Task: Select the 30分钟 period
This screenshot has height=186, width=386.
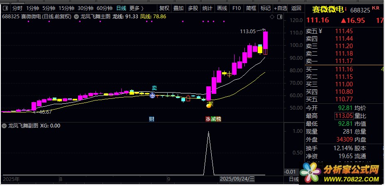Action: 86,8
